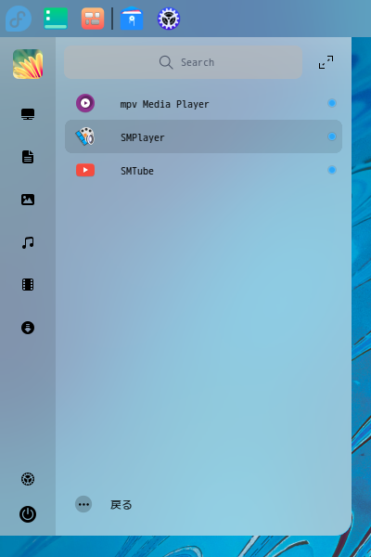Open the multitasking view dock icon
The width and height of the screenshot is (371, 557).
(93, 19)
